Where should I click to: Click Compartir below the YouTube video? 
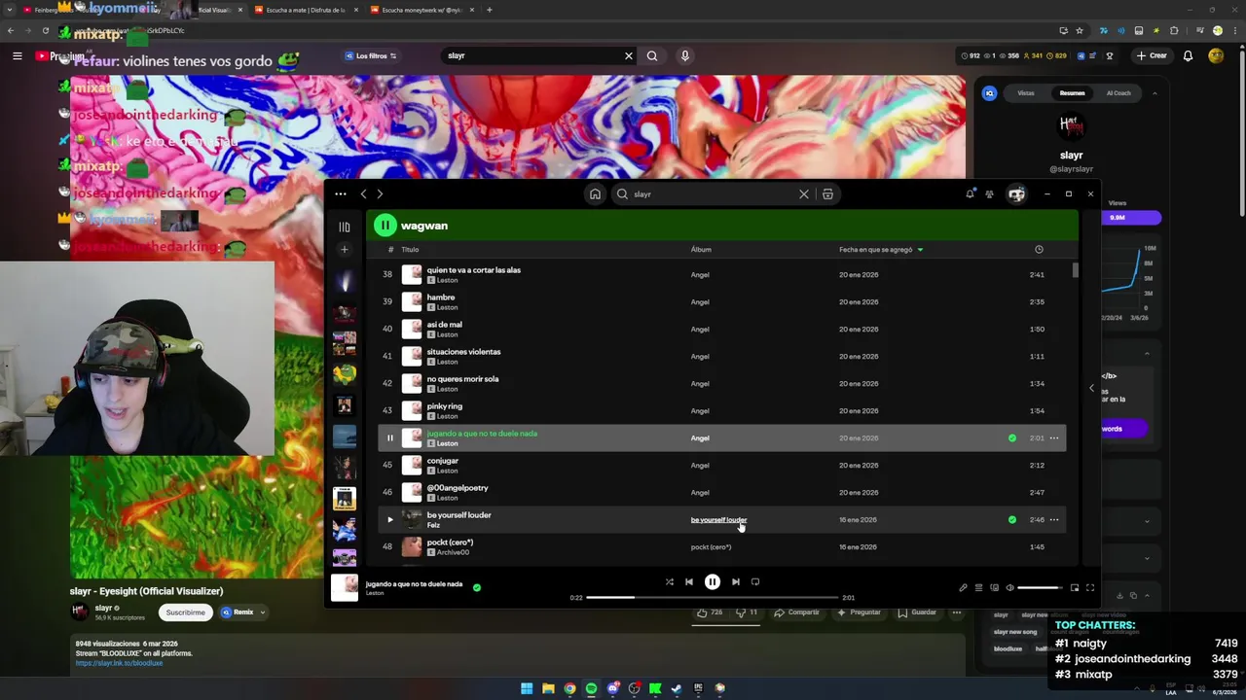pos(797,612)
